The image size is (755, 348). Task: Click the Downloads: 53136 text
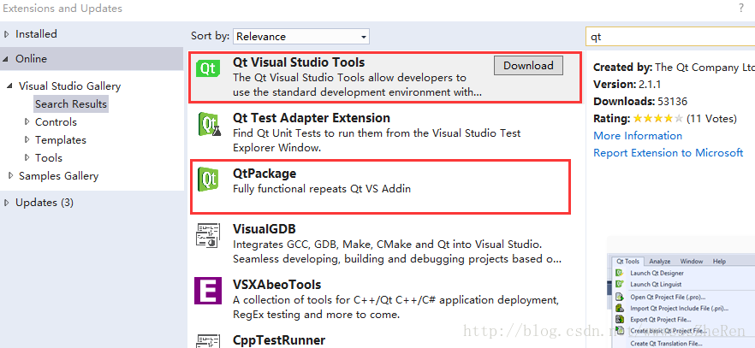tap(640, 102)
